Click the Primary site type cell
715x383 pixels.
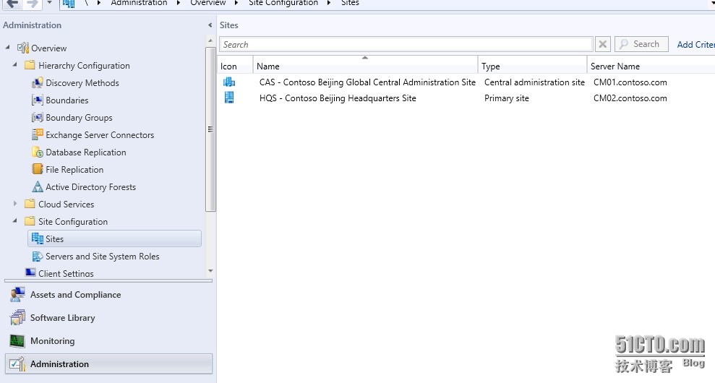(506, 98)
